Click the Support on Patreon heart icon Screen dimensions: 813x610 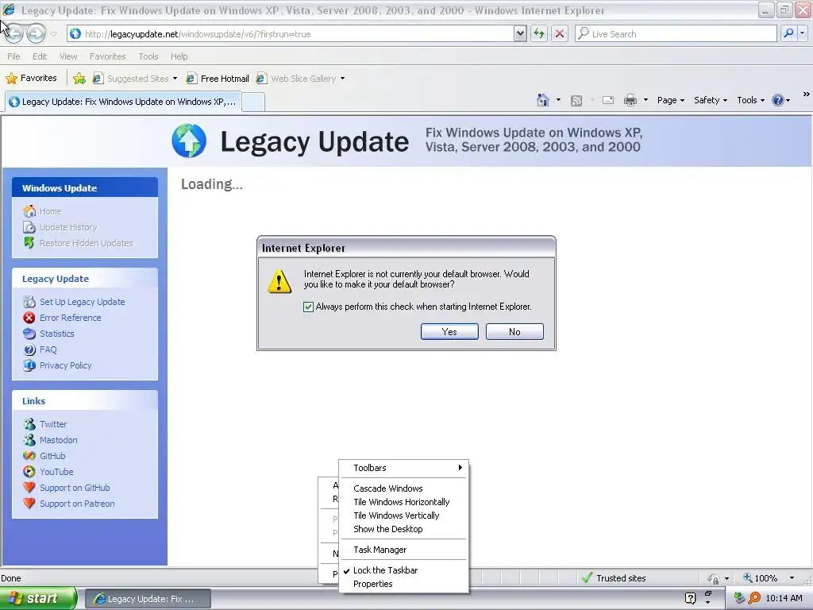pos(29,504)
